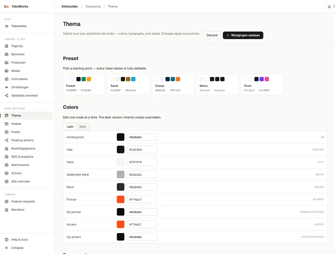Open Gedeelde previews share icon
335x254 pixels.
pyautogui.click(x=7, y=96)
